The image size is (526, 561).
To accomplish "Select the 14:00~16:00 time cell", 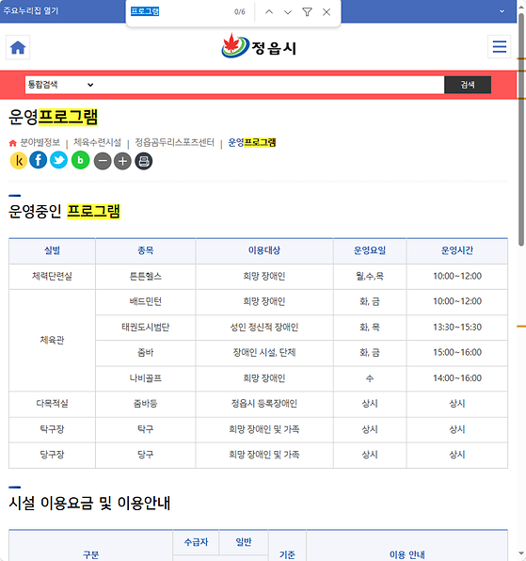I will point(457,378).
